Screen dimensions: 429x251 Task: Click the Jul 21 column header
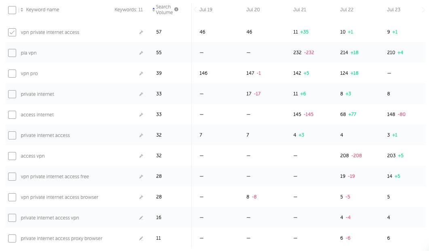click(299, 10)
